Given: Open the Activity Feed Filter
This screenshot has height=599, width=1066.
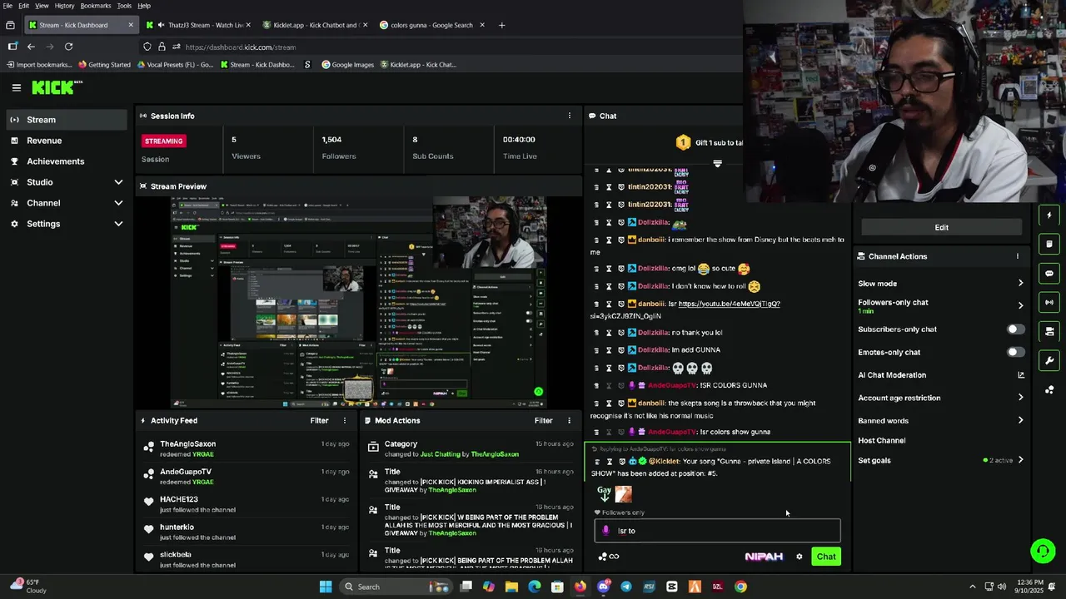Looking at the screenshot, I should (320, 420).
